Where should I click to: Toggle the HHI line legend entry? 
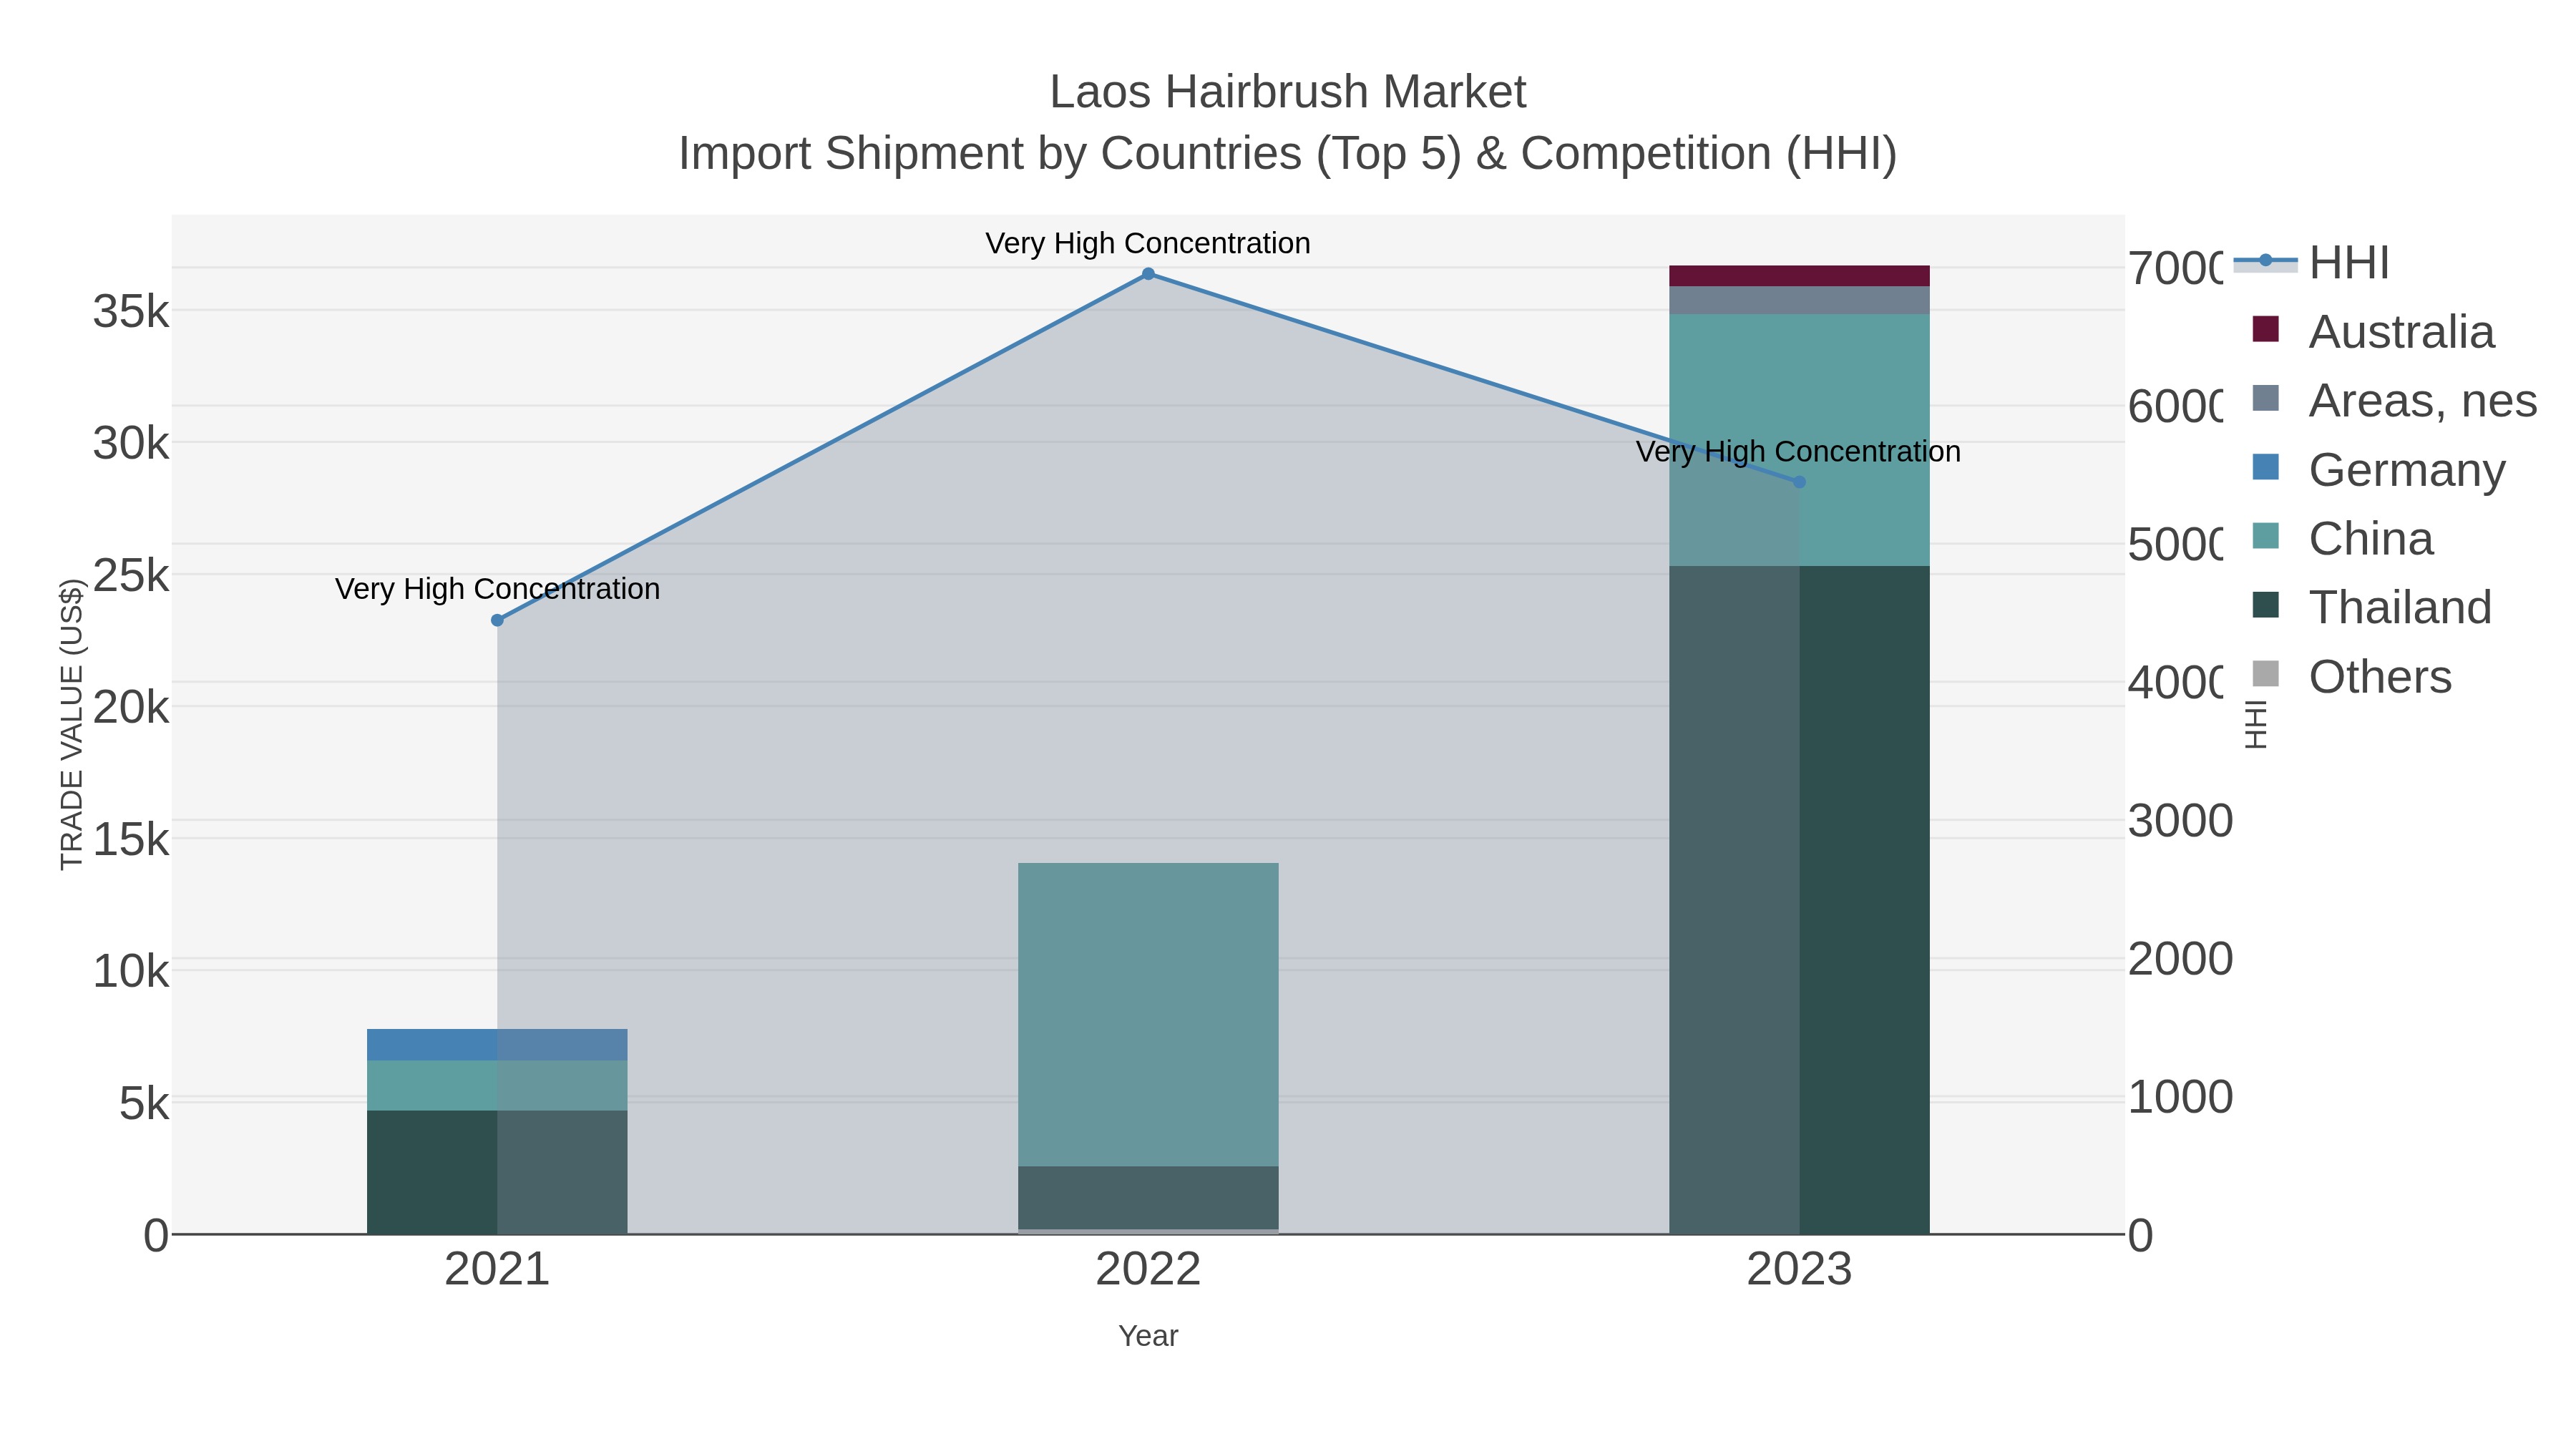[2311, 262]
